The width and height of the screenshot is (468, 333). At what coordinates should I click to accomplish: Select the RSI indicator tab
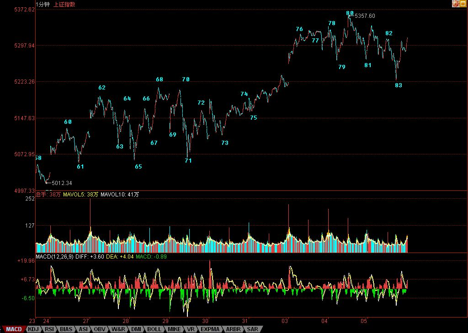pos(49,329)
